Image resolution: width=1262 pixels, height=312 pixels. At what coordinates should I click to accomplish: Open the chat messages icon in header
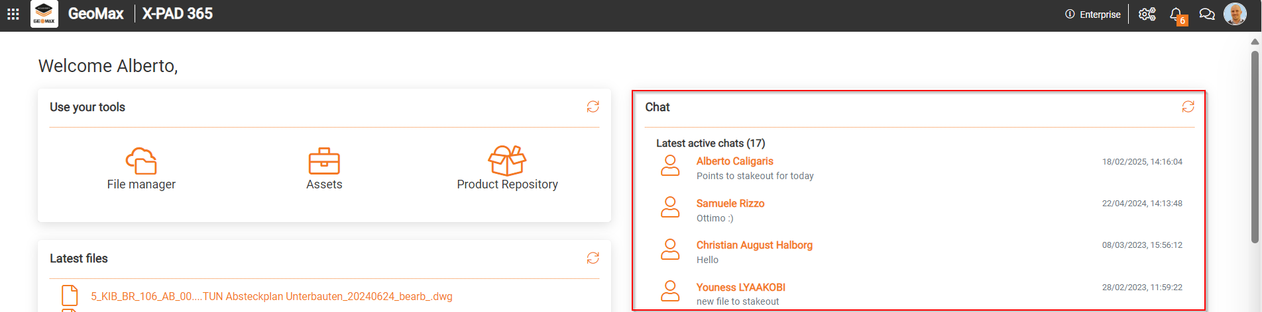[1207, 14]
